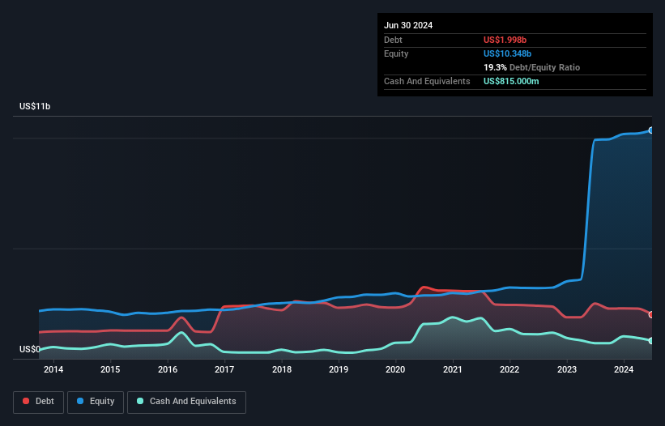Click the Debt row label in tooltip
Viewport: 665px width, 426px height.
coord(393,40)
